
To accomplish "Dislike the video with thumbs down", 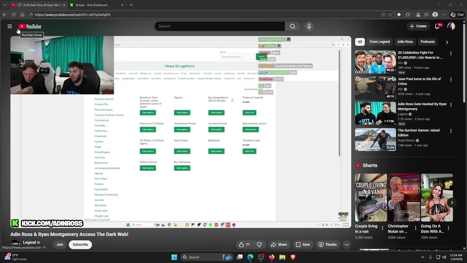I will tap(259, 245).
